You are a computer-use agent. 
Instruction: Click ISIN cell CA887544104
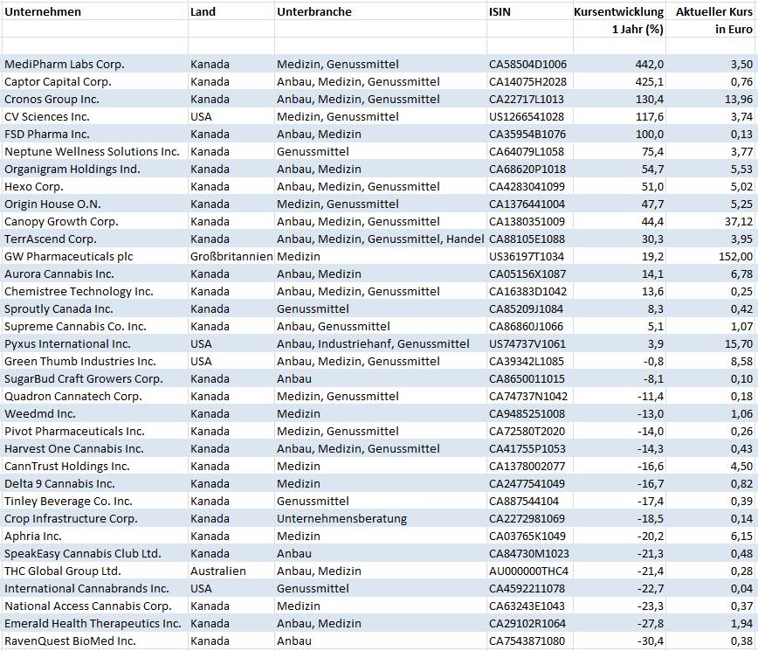pos(530,501)
